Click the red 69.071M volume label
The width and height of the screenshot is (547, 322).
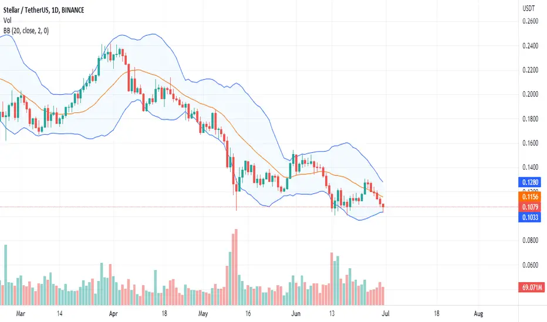[531, 287]
